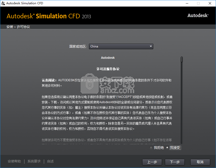Click the 下一步 (Next) button

tap(175, 162)
